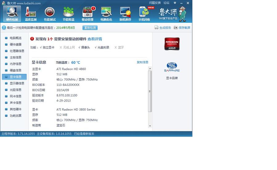Open the 性能测试 performance test gauge icon
Image resolution: width=277 pixels, height=170 pixels.
coord(50,14)
